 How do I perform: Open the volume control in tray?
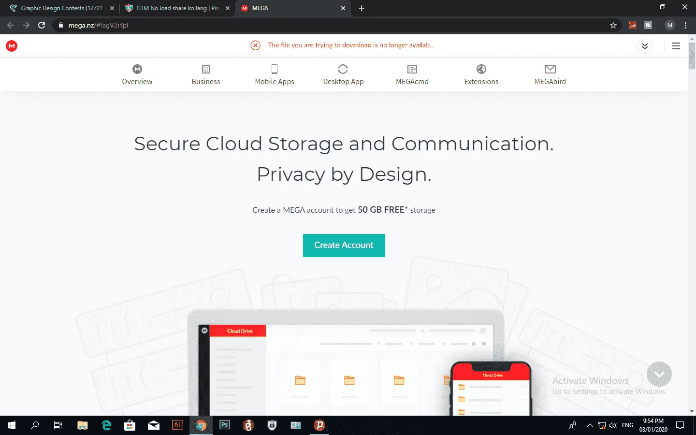tap(613, 425)
